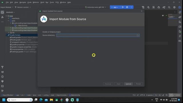Image resolution: width=183 pixels, height=103 pixels.
Task: Toggle reader mode eye icon in editor
Action: click(x=163, y=15)
